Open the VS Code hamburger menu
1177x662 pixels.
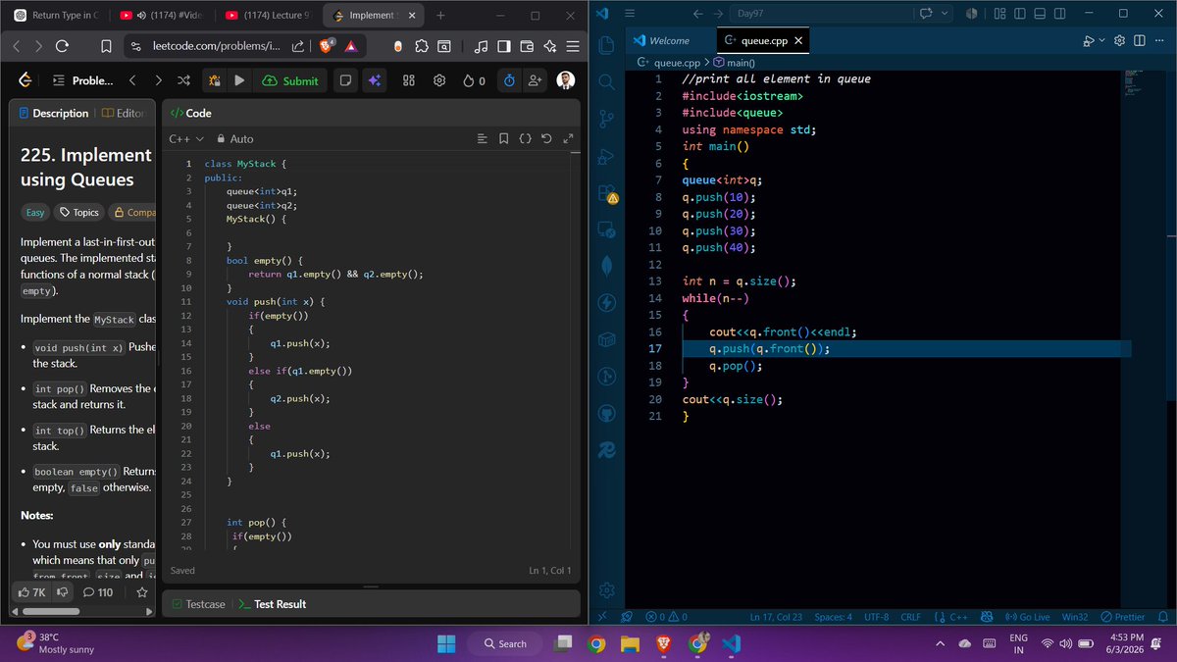629,14
